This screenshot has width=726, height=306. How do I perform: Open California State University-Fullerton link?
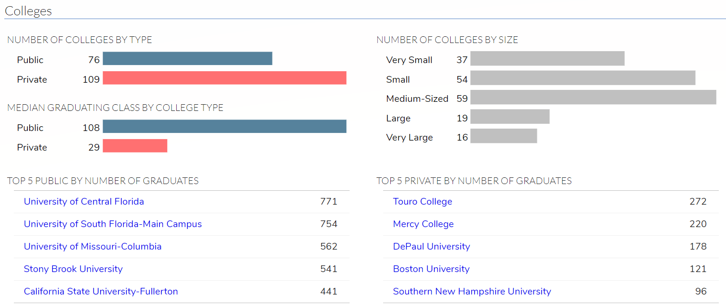tap(101, 291)
